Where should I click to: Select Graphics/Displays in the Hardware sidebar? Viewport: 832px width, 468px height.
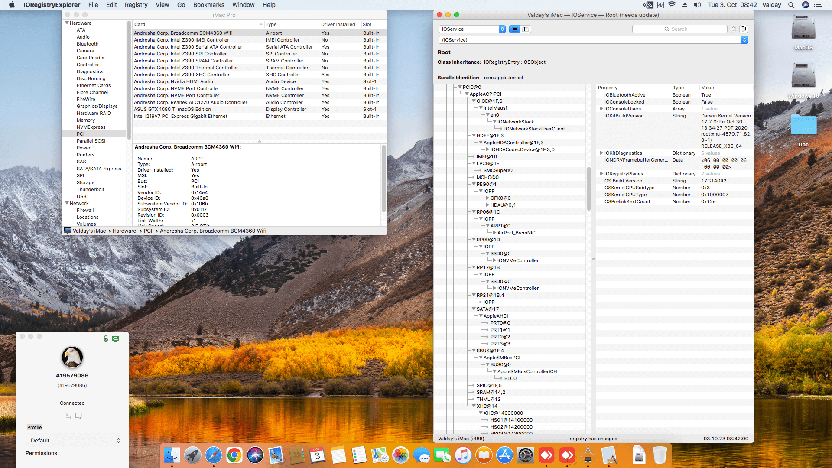click(97, 106)
